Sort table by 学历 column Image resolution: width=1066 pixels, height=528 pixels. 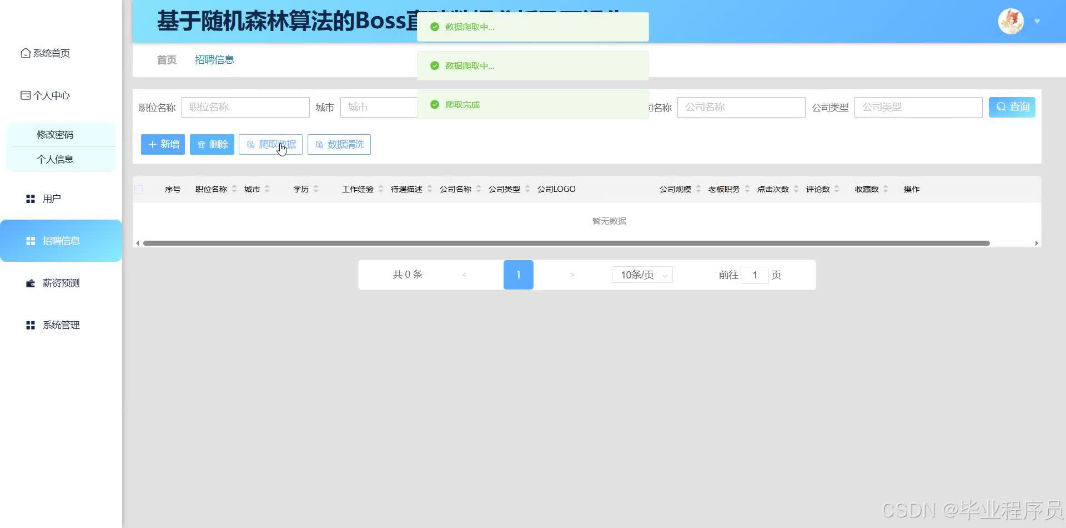(316, 189)
